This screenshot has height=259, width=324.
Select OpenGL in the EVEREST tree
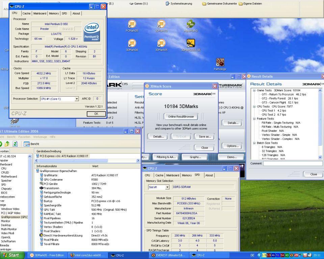[6, 237]
